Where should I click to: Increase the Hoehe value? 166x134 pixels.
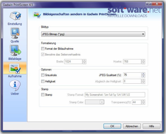143,60
